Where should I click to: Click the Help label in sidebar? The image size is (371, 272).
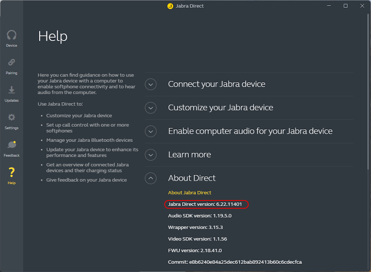tap(12, 183)
